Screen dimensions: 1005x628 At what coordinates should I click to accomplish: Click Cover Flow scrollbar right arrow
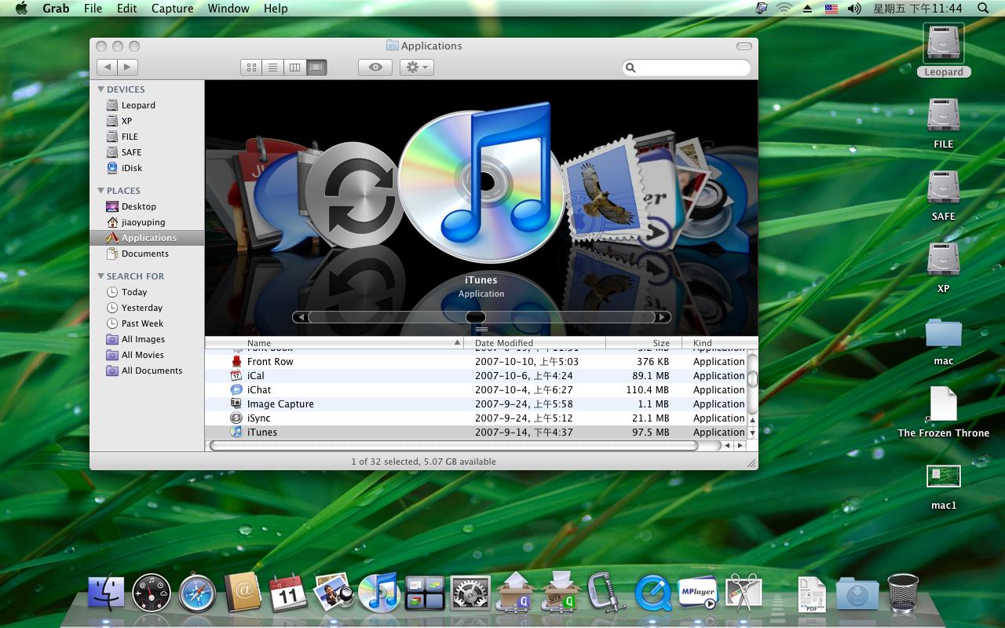click(663, 317)
